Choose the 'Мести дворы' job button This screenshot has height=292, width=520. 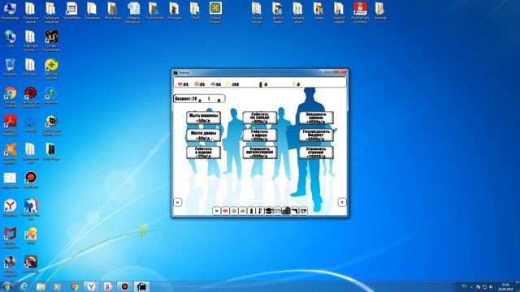pos(204,135)
